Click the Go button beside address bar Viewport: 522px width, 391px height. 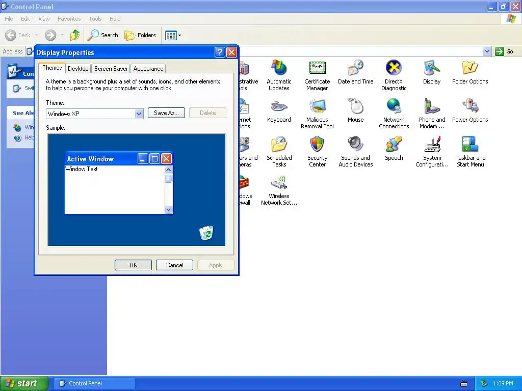click(x=504, y=51)
